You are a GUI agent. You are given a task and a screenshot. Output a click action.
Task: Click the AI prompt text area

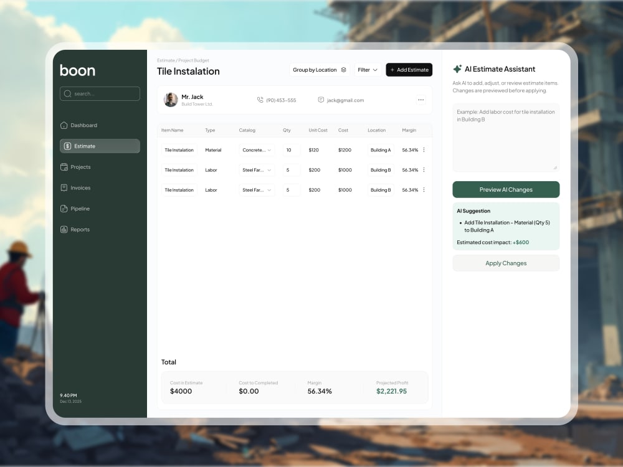pyautogui.click(x=506, y=138)
